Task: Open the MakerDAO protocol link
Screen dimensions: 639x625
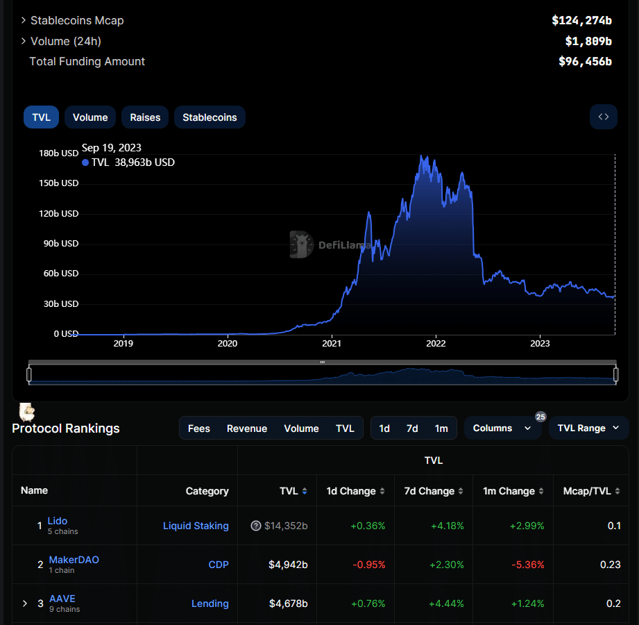Action: [x=74, y=560]
